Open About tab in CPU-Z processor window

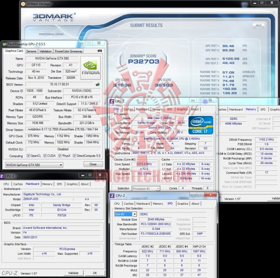click(x=195, y=109)
